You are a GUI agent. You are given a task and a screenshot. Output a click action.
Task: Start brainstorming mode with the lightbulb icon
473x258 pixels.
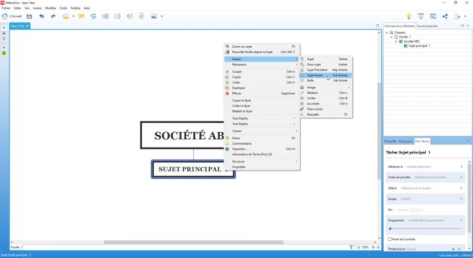coord(409,17)
